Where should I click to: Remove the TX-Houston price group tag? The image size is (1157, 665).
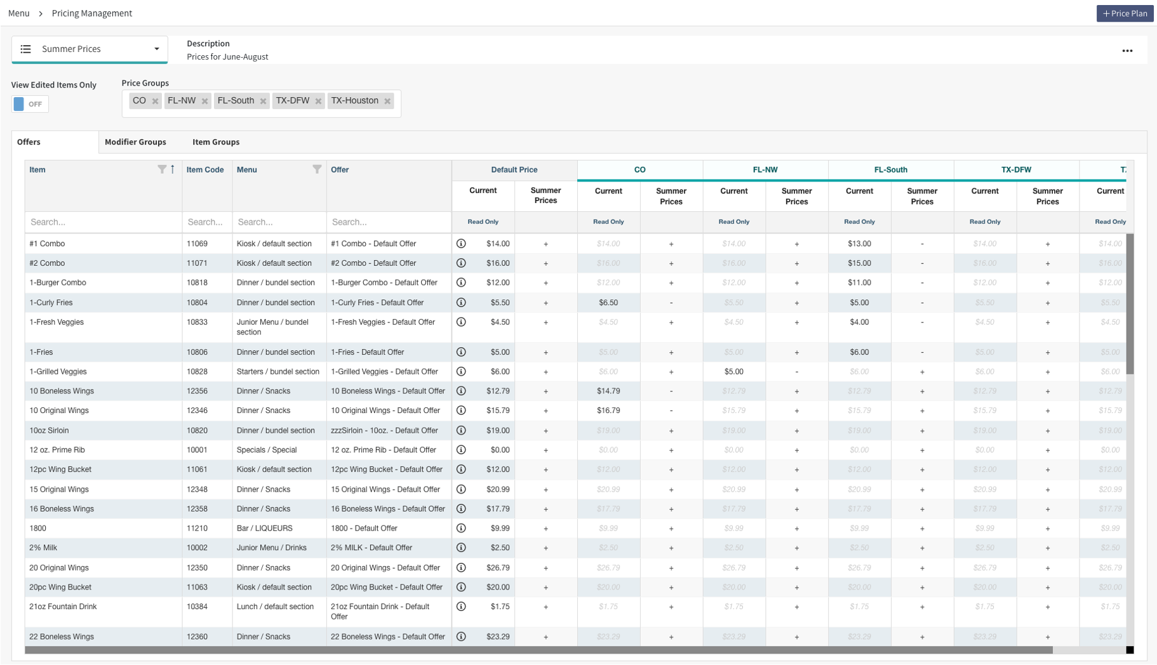(387, 101)
